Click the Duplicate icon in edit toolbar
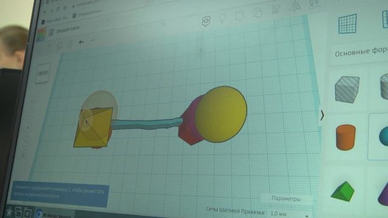388x218 pixels. point(59,45)
